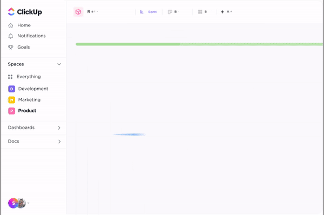The height and width of the screenshot is (215, 324).
Task: Open the avatar dropdown arrow
Action: pyautogui.click(x=28, y=203)
